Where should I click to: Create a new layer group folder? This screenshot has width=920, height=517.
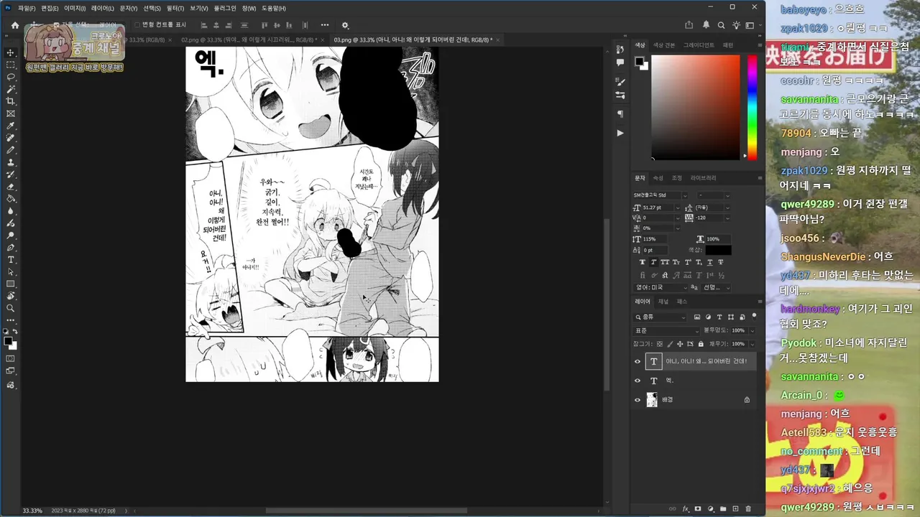pyautogui.click(x=723, y=509)
